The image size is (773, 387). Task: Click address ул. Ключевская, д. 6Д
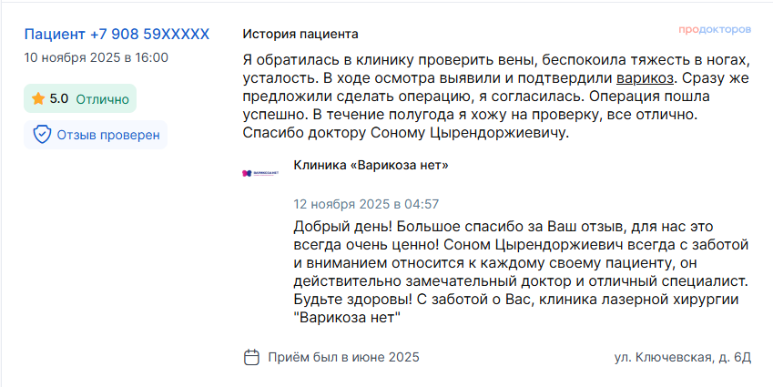[682, 357]
